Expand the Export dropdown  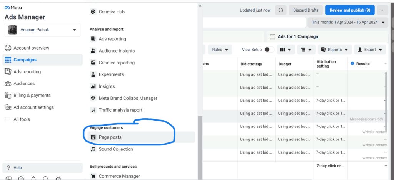tap(370, 50)
